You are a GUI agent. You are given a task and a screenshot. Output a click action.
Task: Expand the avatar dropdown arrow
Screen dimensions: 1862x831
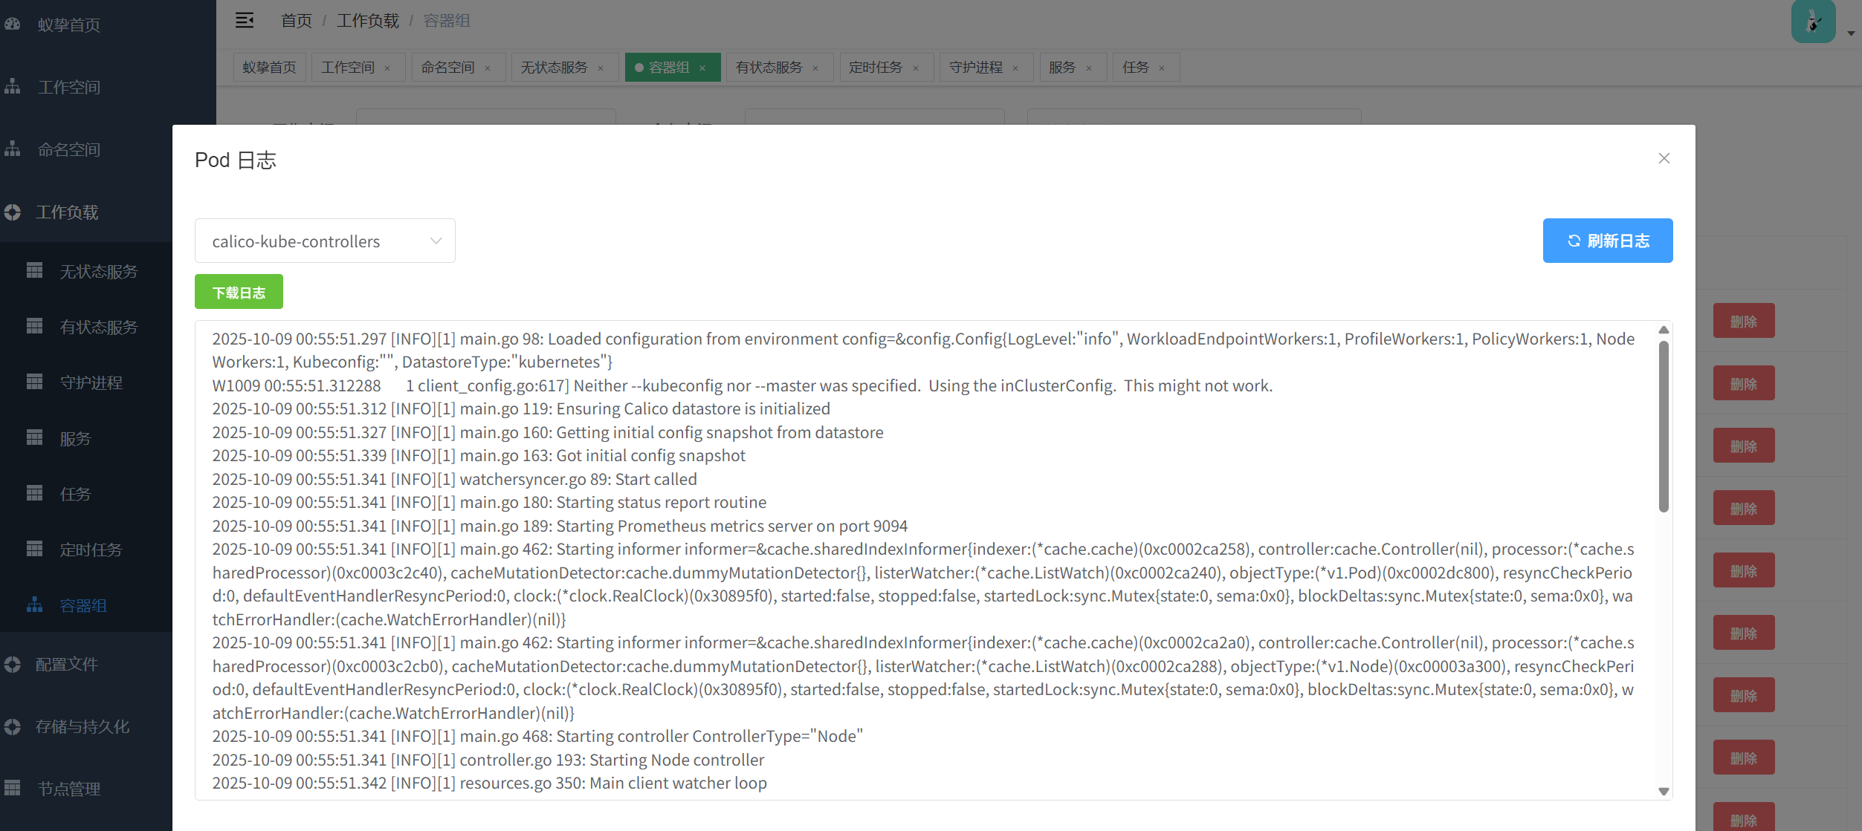point(1851,33)
